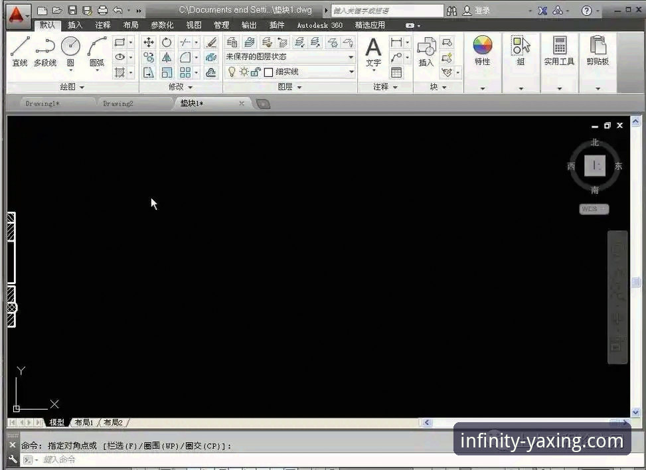Toggle layer on/off lightbulb icon
646x470 pixels.
(x=232, y=72)
